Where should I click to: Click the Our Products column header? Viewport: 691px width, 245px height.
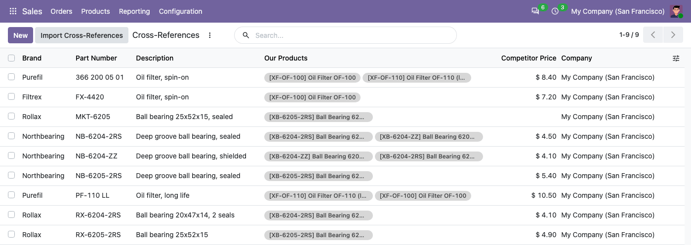[x=286, y=58]
